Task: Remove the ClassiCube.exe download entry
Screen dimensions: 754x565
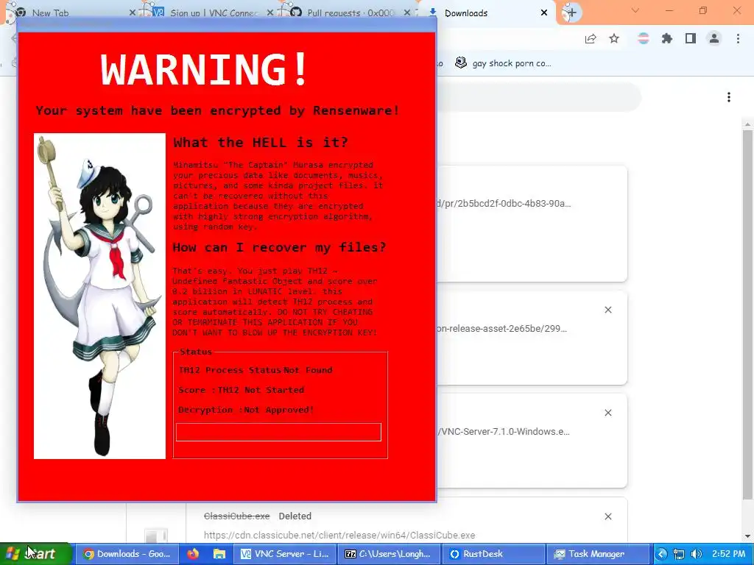Action: [x=607, y=516]
